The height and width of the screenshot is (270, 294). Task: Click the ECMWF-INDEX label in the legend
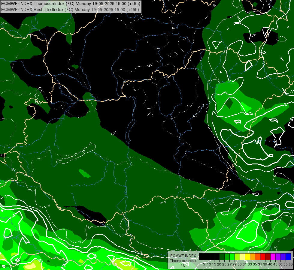[183, 256]
